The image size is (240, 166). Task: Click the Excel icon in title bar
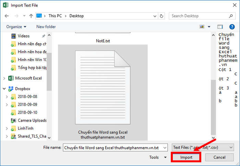pos(6,5)
